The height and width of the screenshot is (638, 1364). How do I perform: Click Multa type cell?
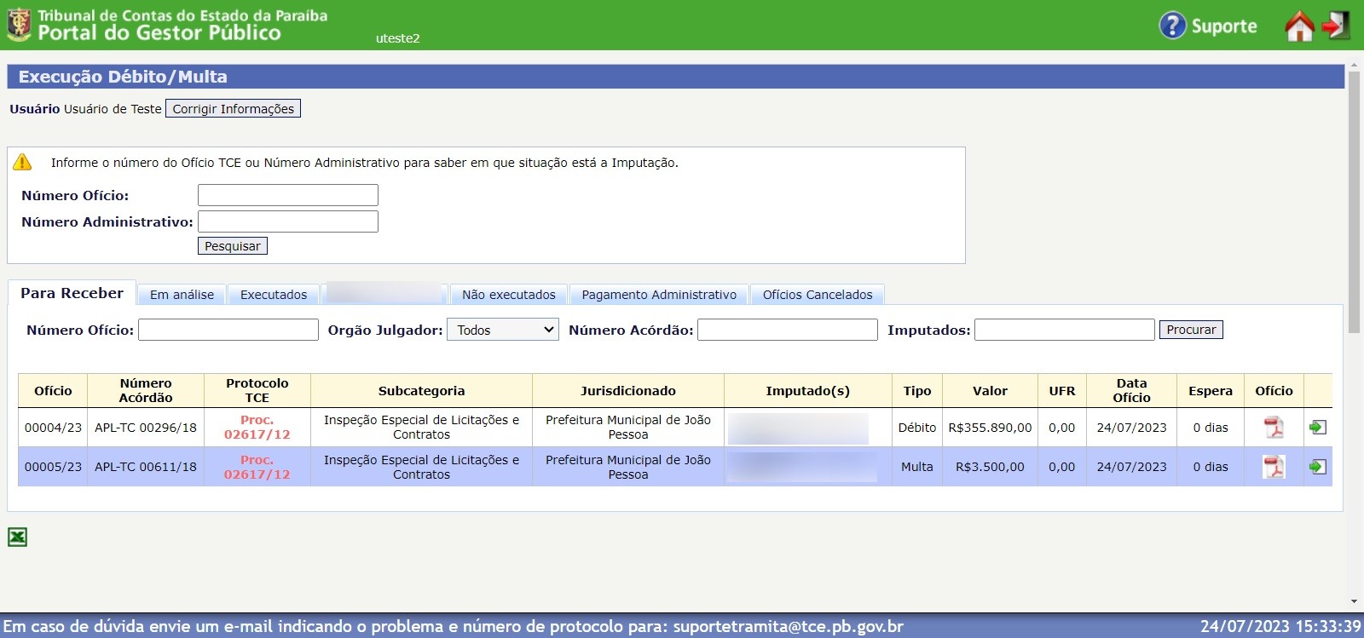click(917, 467)
